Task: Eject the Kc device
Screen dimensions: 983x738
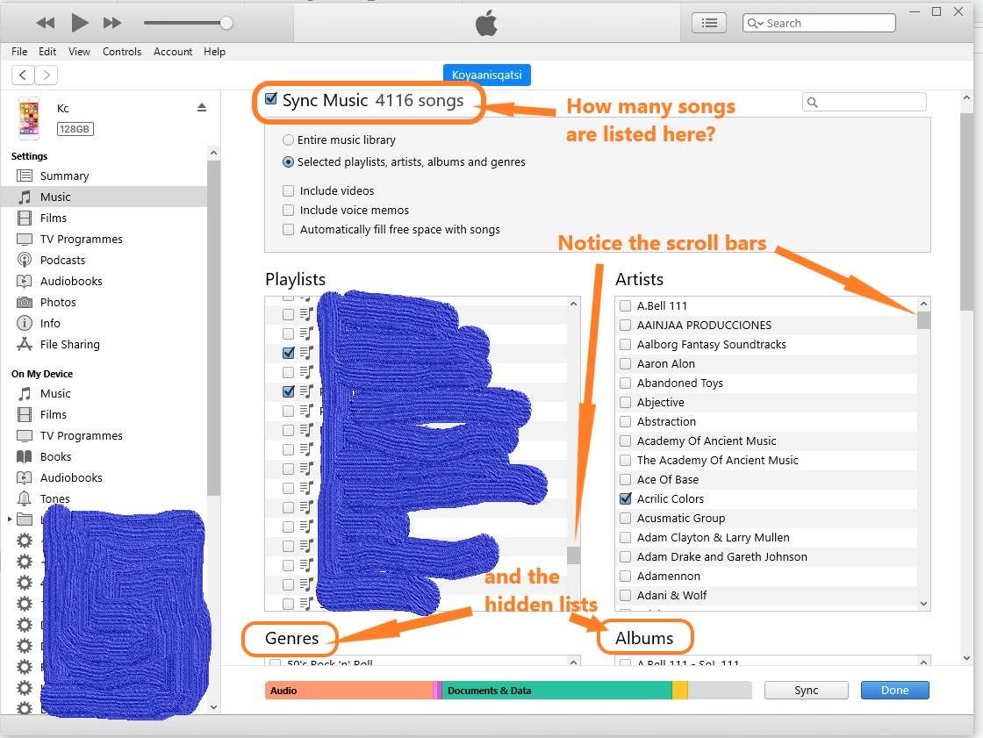Action: [202, 107]
